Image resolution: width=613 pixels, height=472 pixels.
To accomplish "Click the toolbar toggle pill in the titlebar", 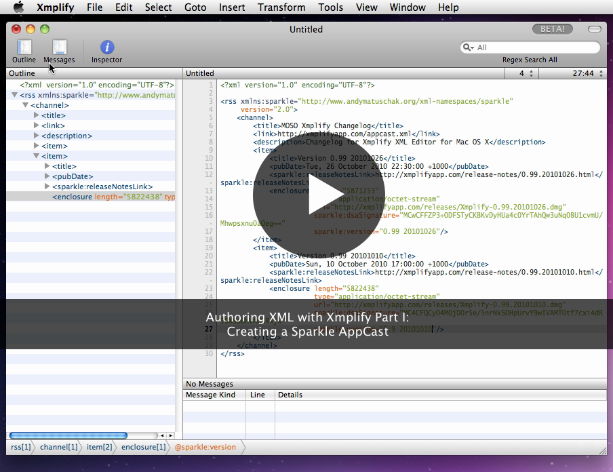I will click(594, 29).
